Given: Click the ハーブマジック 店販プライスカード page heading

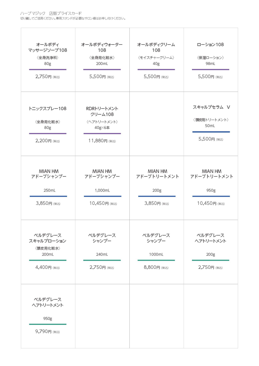Looking at the screenshot, I should (51, 13).
